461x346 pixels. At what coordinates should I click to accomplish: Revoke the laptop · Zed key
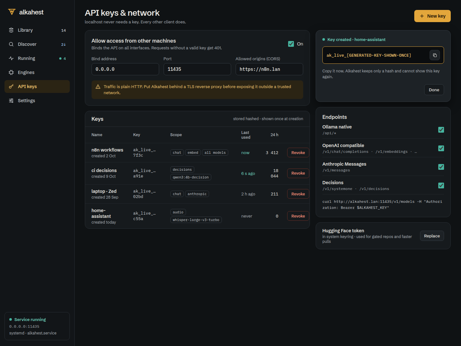tap(298, 194)
